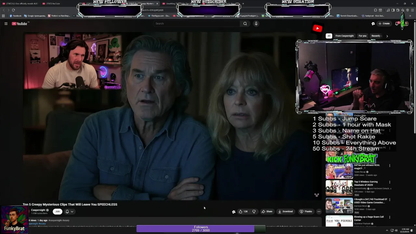
Task: Share the video
Action: coord(267,212)
